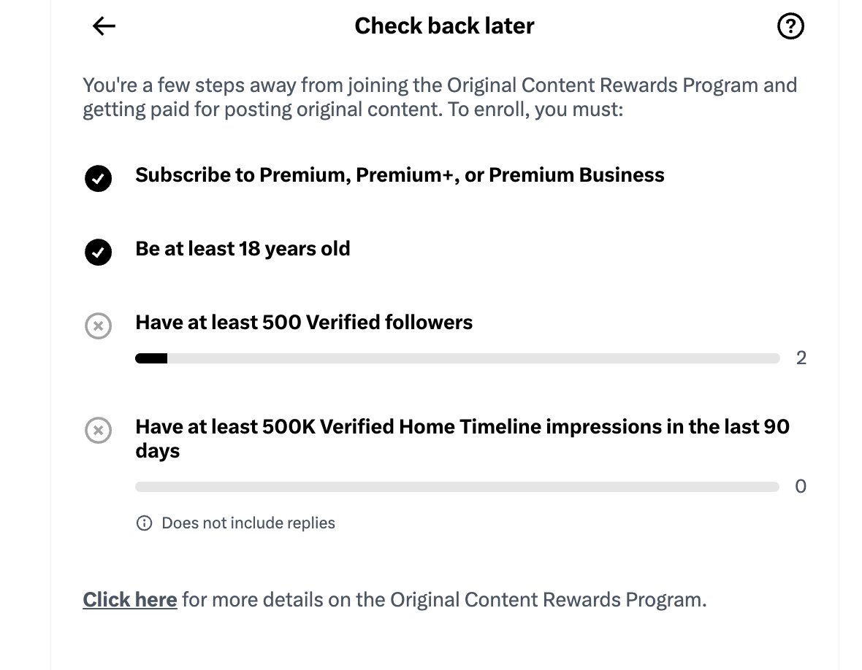Click the Timeline impressions progress bar
Screen dimensions: 862x670
click(457, 487)
